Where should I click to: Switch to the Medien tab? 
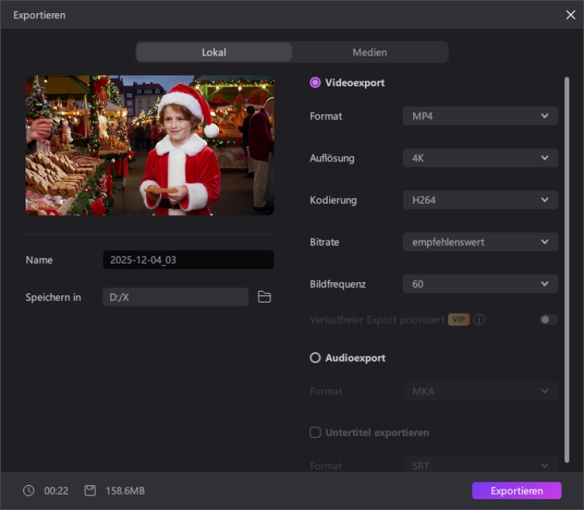pyautogui.click(x=370, y=52)
